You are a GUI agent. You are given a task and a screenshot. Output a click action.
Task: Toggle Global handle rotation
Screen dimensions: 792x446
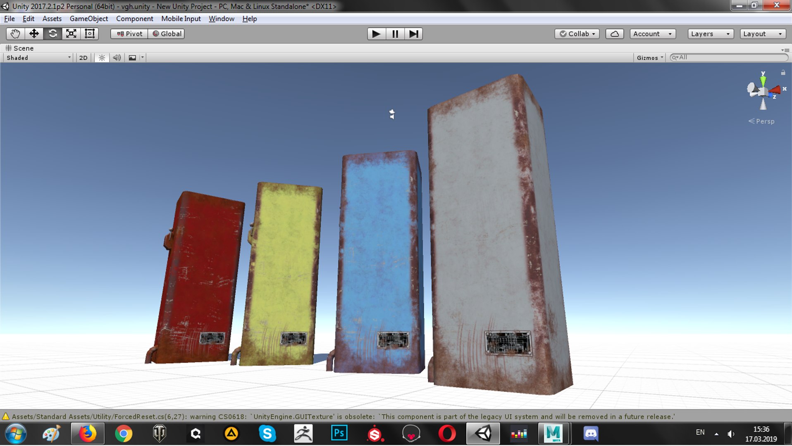167,34
